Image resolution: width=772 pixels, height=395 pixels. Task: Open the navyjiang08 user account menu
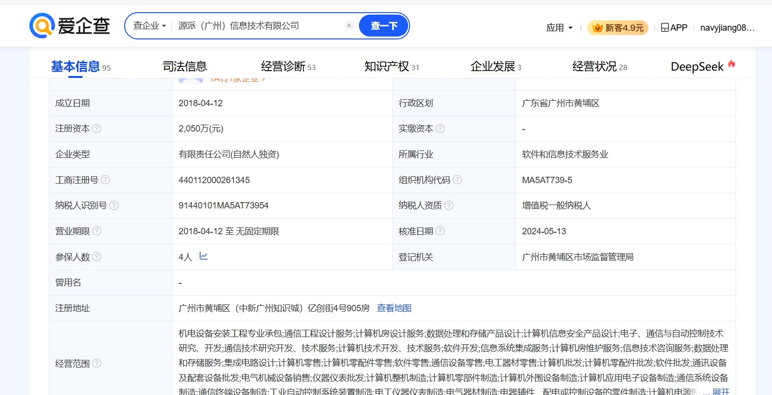tap(727, 28)
